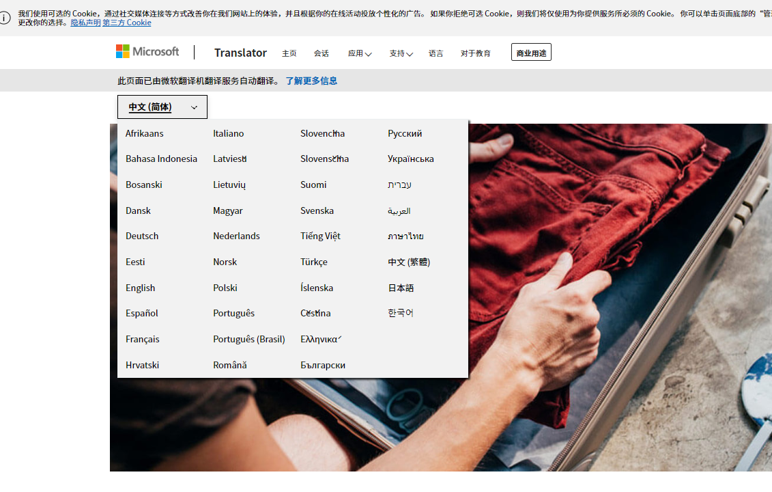Switch language to Русский
The height and width of the screenshot is (492, 772).
(x=405, y=133)
